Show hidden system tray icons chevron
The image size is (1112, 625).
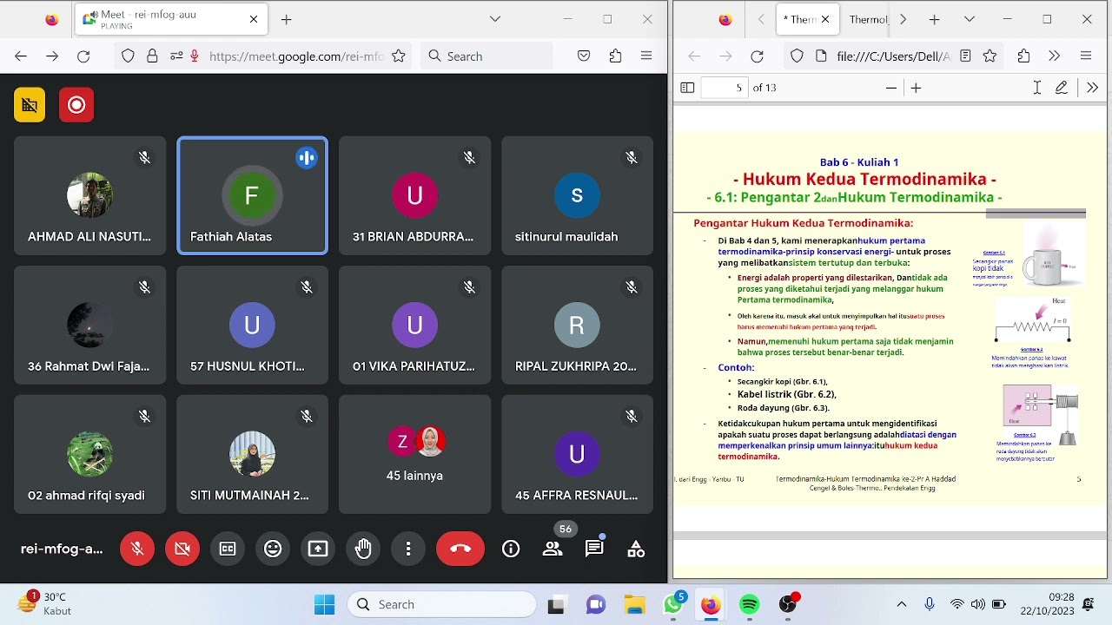click(902, 604)
